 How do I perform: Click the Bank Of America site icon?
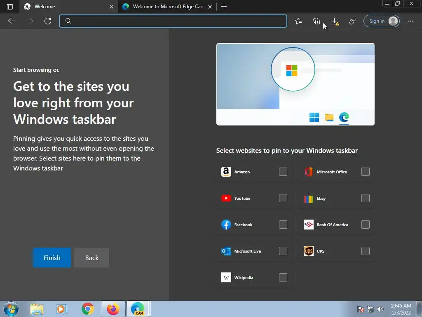point(308,225)
